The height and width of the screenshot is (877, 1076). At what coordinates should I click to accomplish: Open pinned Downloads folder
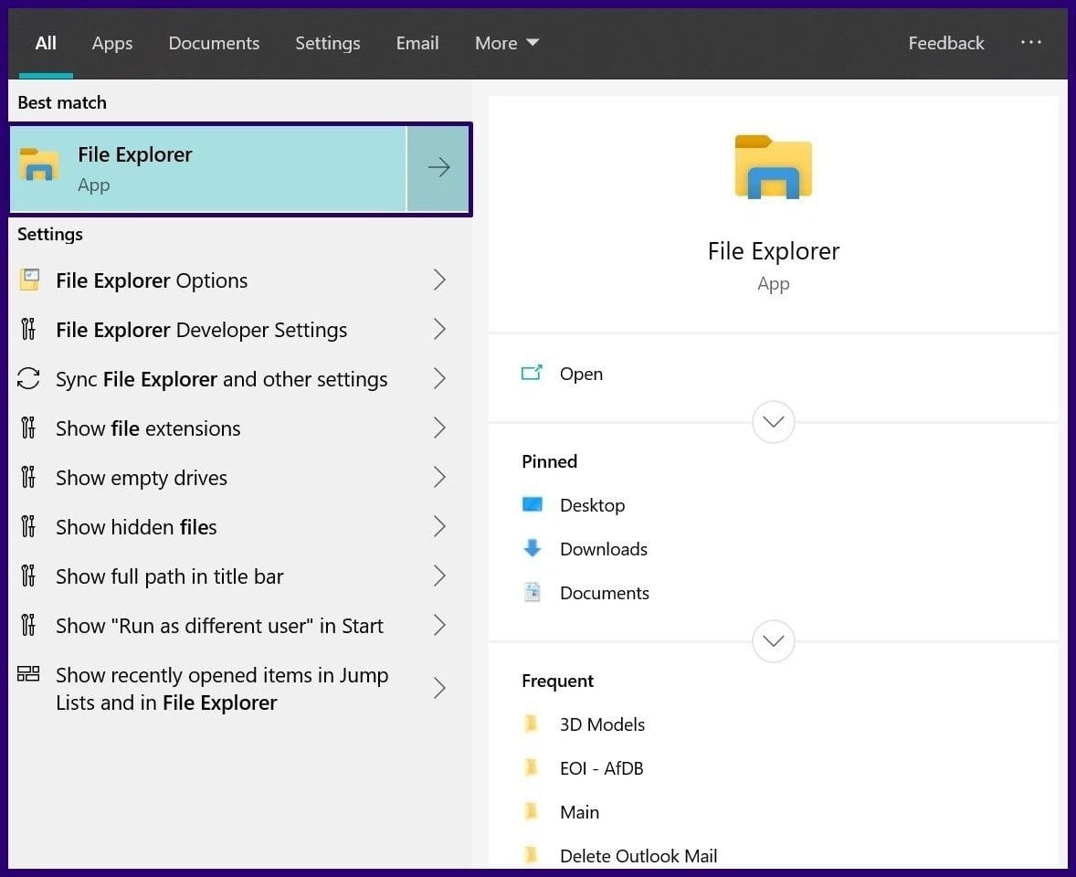click(x=603, y=549)
